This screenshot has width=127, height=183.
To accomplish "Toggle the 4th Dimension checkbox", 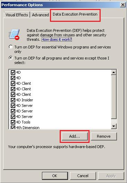I will pos(13,127).
